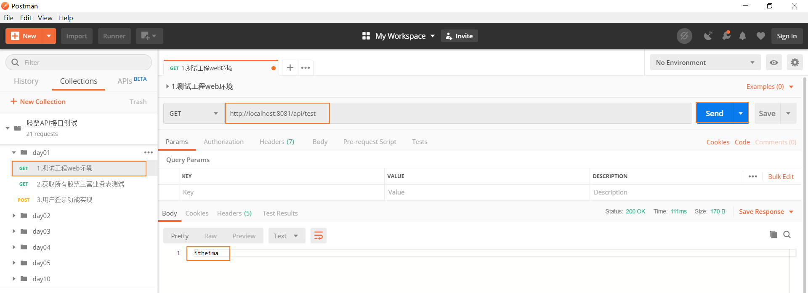Open the wrench settings icon in header
This screenshot has height=293, width=808.
726,36
